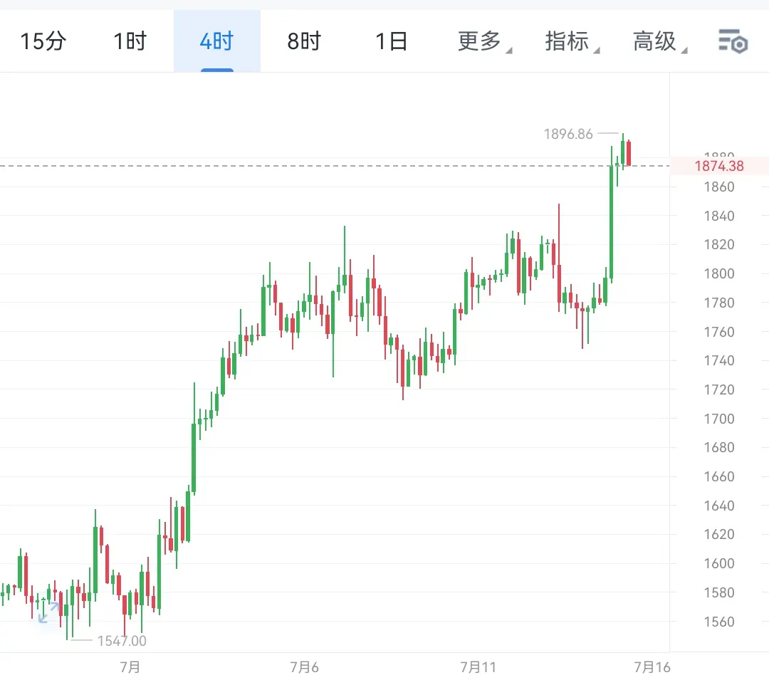Switch to the 8时 timeframe
The height and width of the screenshot is (680, 769).
click(304, 41)
